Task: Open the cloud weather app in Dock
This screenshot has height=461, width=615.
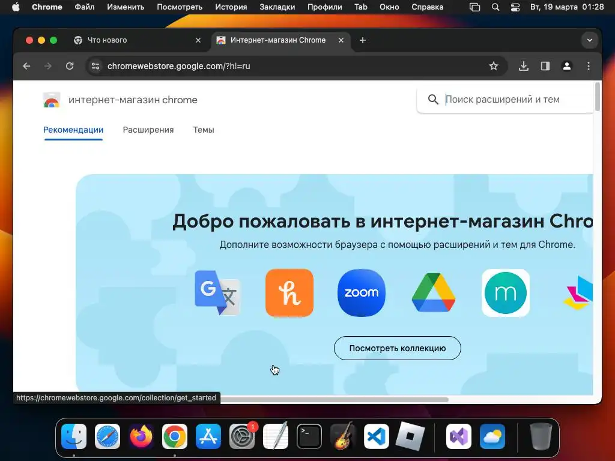Action: [x=492, y=436]
